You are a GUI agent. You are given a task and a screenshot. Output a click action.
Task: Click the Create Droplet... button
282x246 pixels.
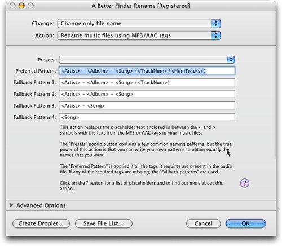pyautogui.click(x=41, y=223)
